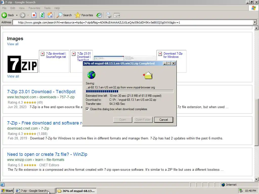Uncheck Close this dialog box when download completes

pyautogui.click(x=87, y=109)
